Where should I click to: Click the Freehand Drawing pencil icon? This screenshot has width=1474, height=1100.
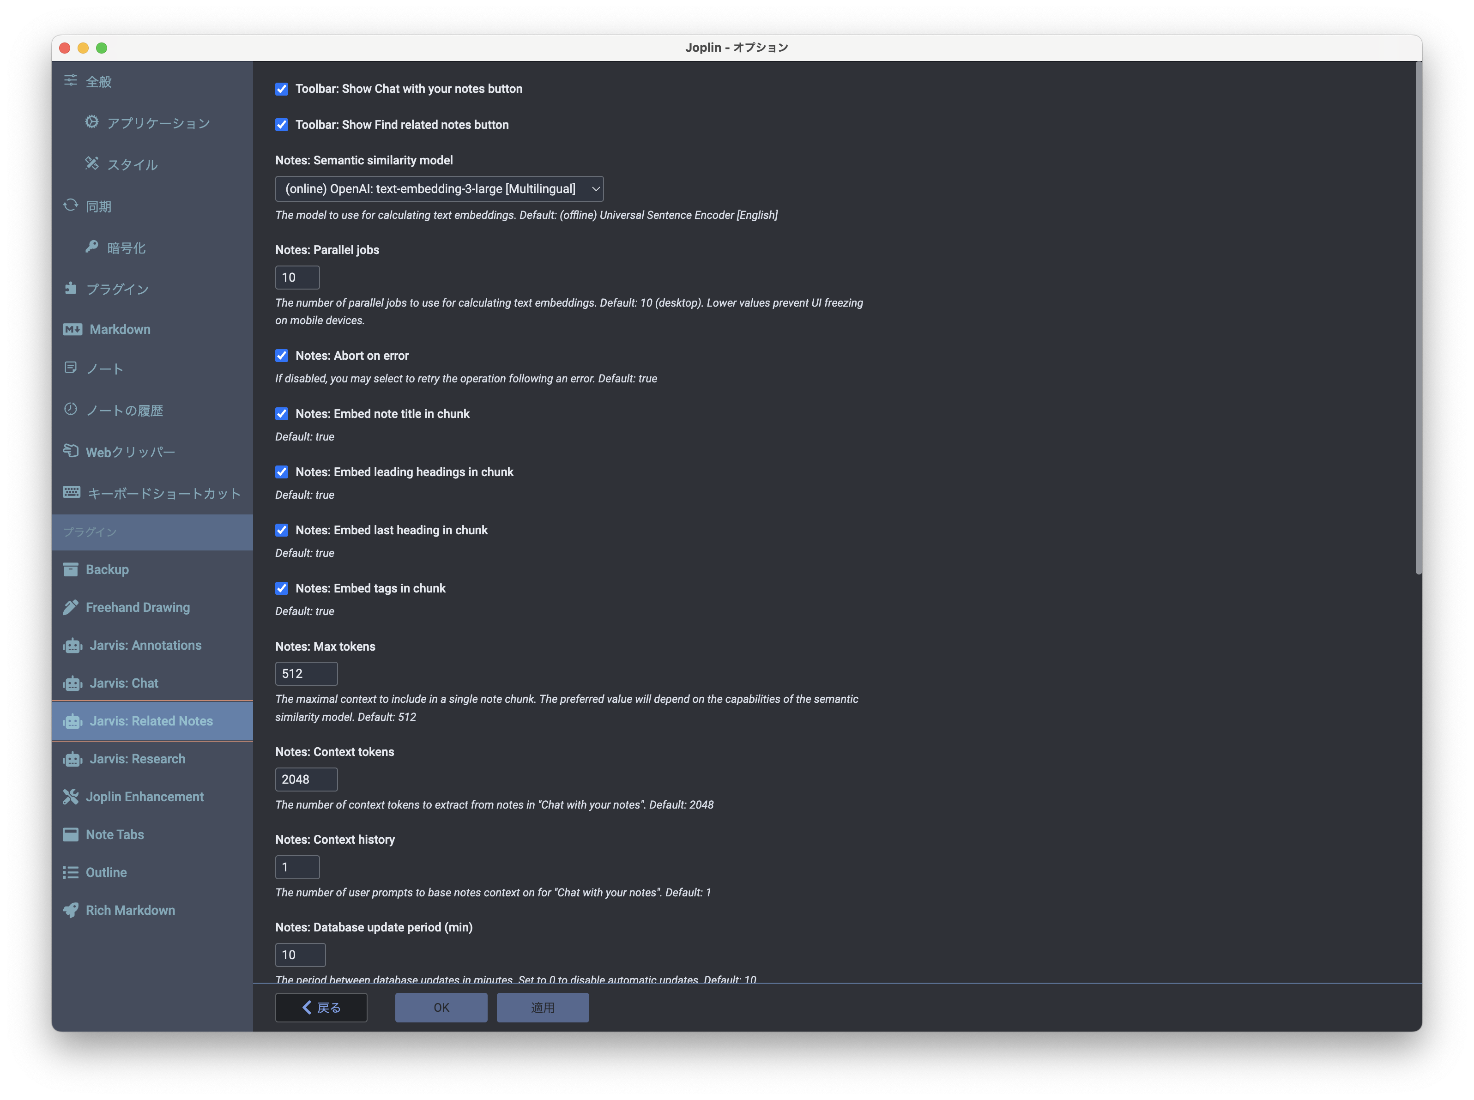coord(71,607)
